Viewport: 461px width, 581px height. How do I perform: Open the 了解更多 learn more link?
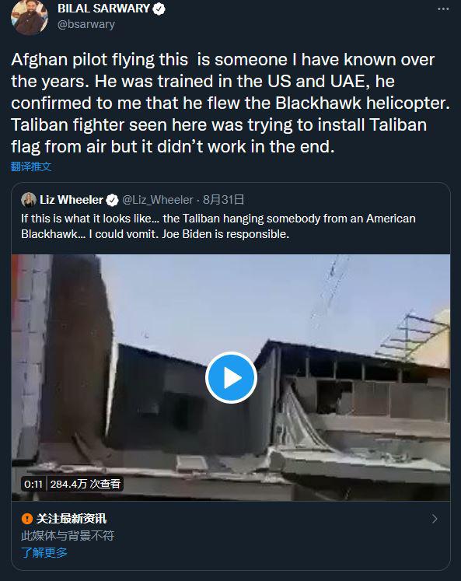coord(44,552)
